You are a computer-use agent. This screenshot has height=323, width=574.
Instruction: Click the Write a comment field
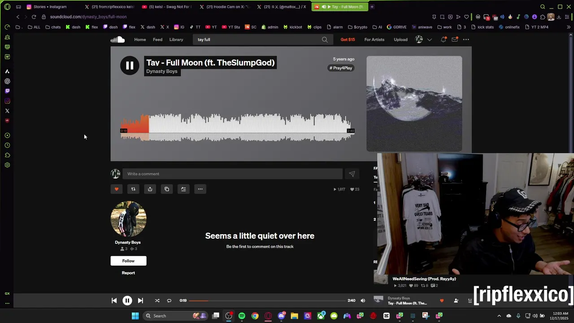(x=232, y=174)
